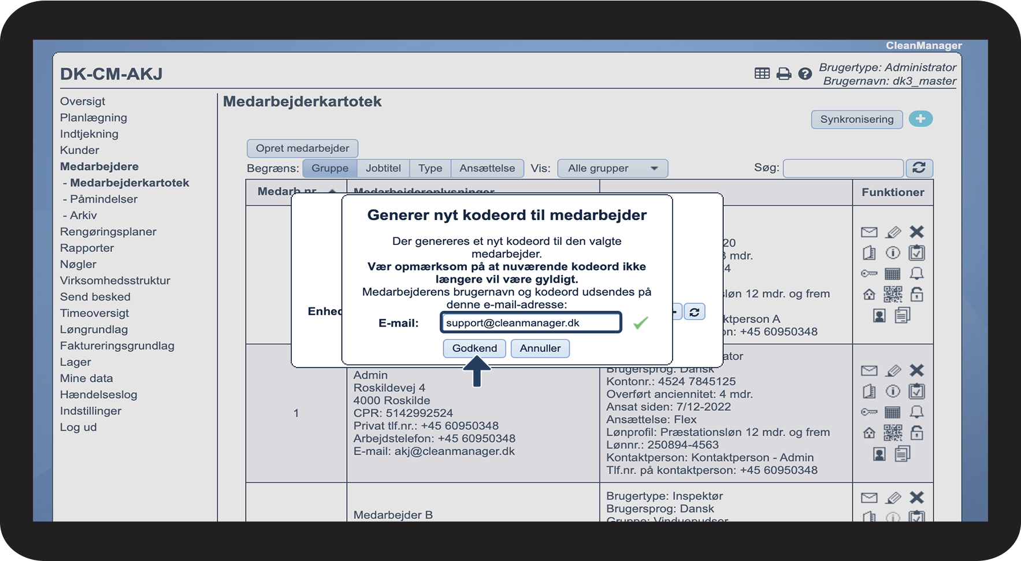
Task: Click the QR code icon in Kontaktperson A row
Action: (893, 294)
